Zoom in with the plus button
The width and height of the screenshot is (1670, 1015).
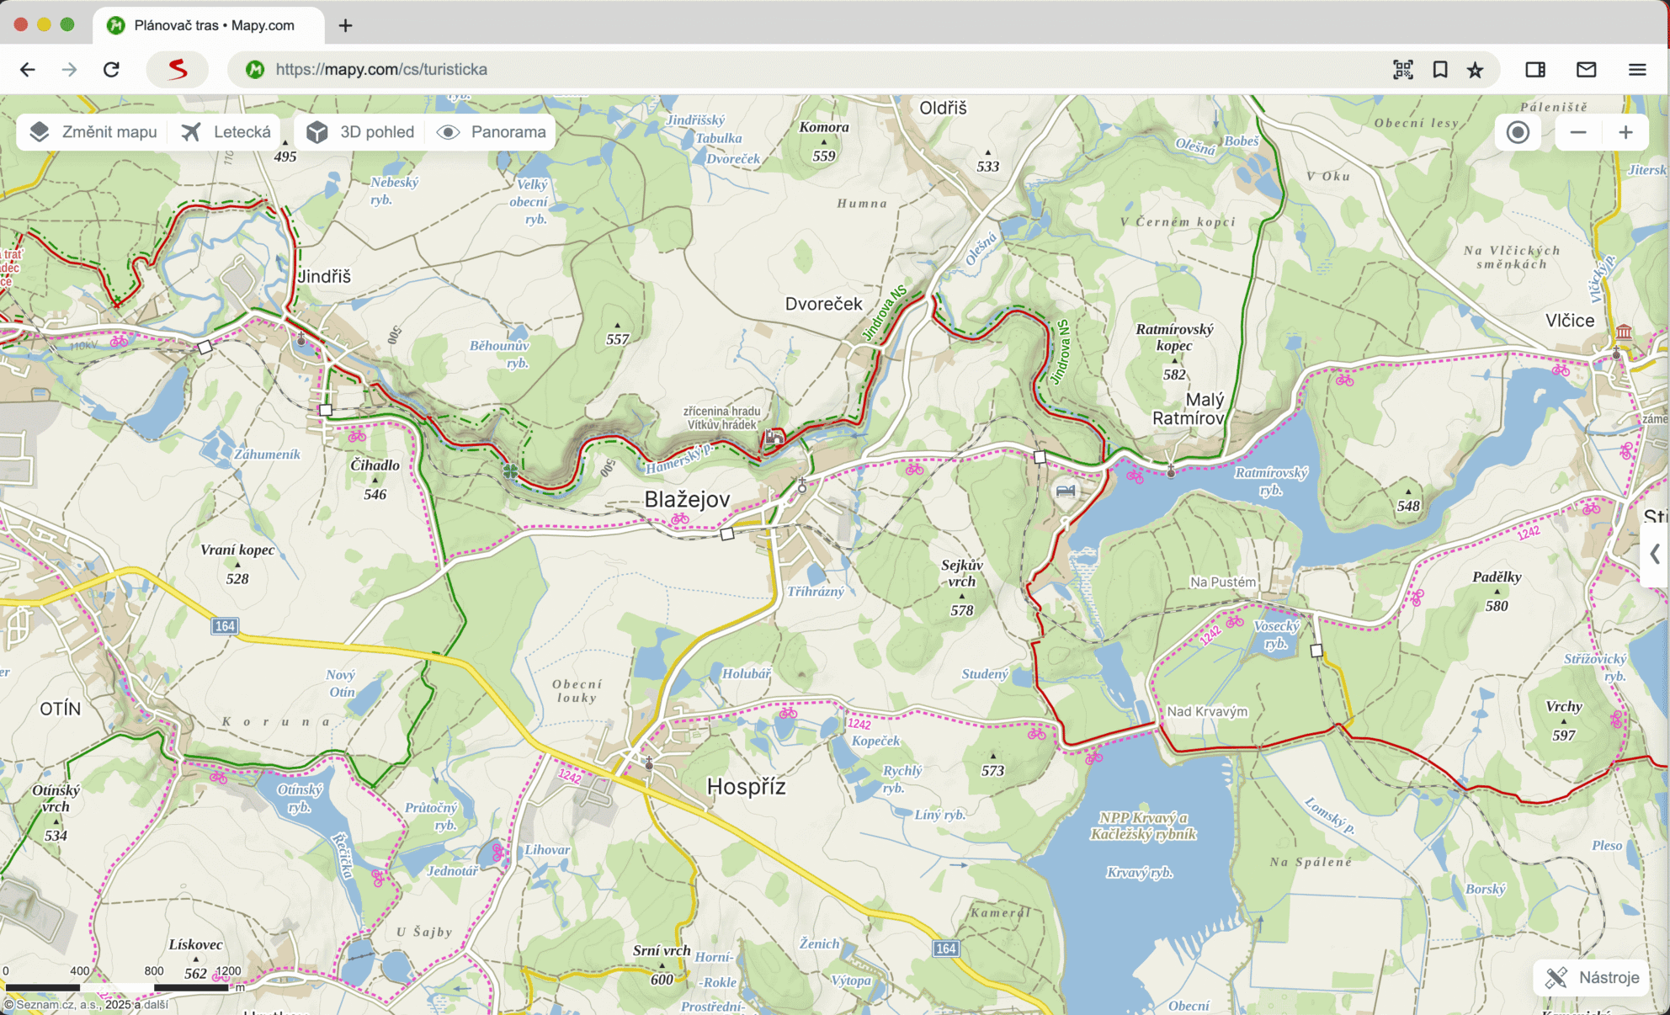pos(1625,133)
